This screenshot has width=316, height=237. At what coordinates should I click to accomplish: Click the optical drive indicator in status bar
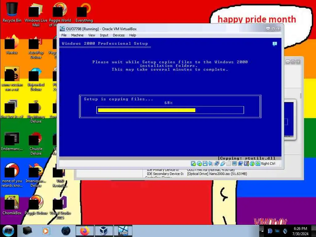click(x=199, y=164)
